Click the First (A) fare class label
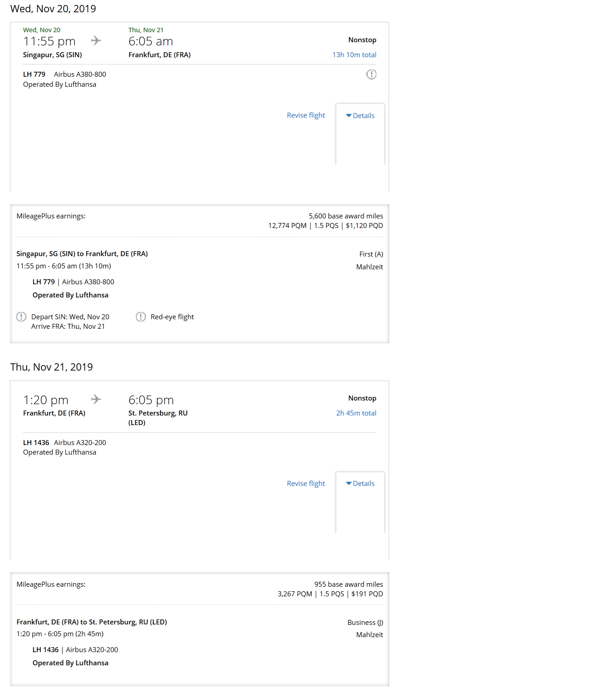Viewport: 595px width, 698px height. point(371,254)
